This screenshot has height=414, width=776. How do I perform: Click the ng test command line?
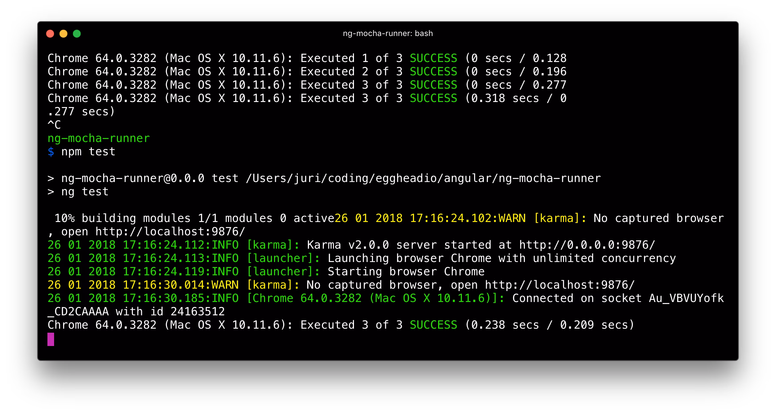coord(84,192)
